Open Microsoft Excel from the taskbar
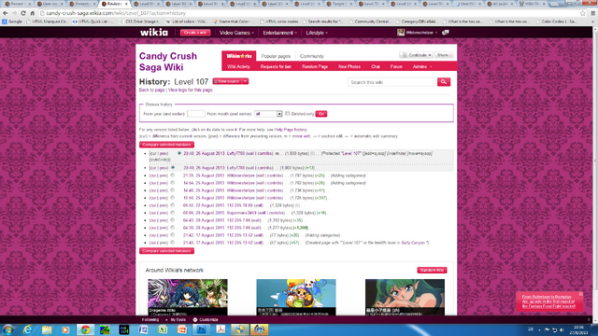This screenshot has height=336, width=598. point(163,329)
